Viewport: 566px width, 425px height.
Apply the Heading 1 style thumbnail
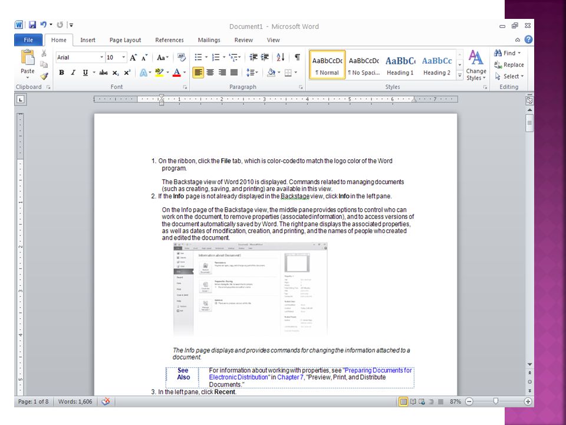pos(400,65)
